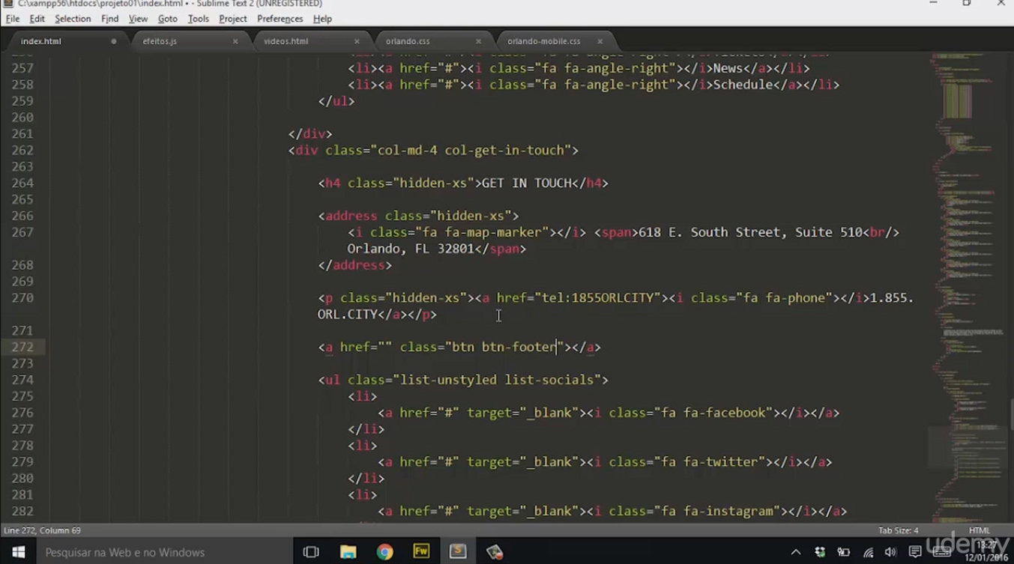Open the Project menu
Image resolution: width=1014 pixels, height=564 pixels.
click(233, 19)
